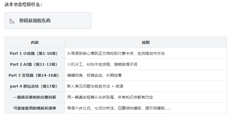231x118 pixels.
Task: Click the description '新人常见问题与自救方法 + 结语'
Action: [x=95, y=86]
